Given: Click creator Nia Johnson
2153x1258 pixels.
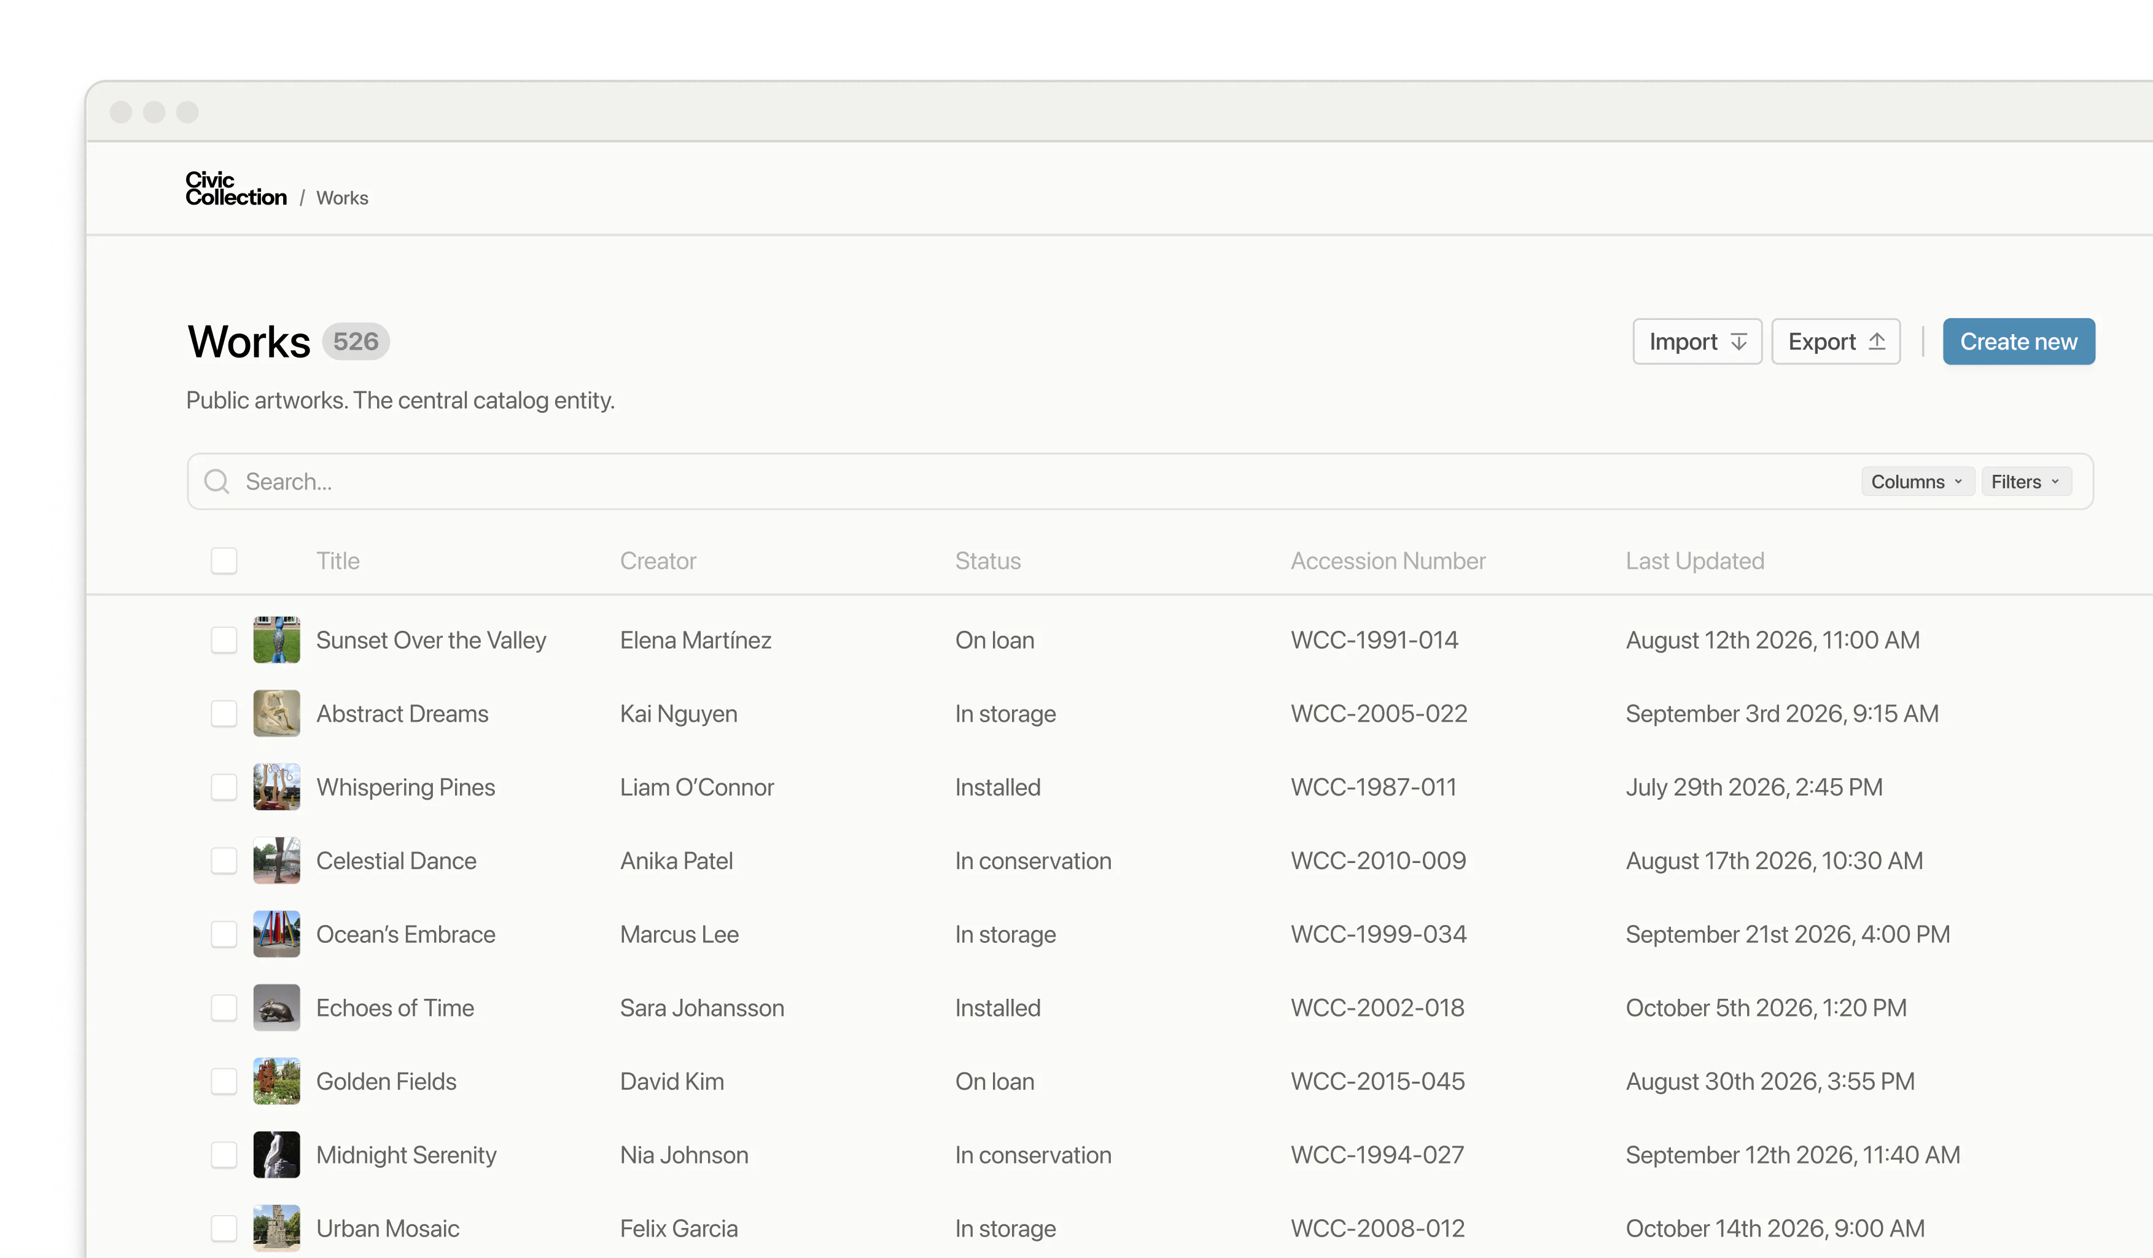Looking at the screenshot, I should [x=683, y=1155].
